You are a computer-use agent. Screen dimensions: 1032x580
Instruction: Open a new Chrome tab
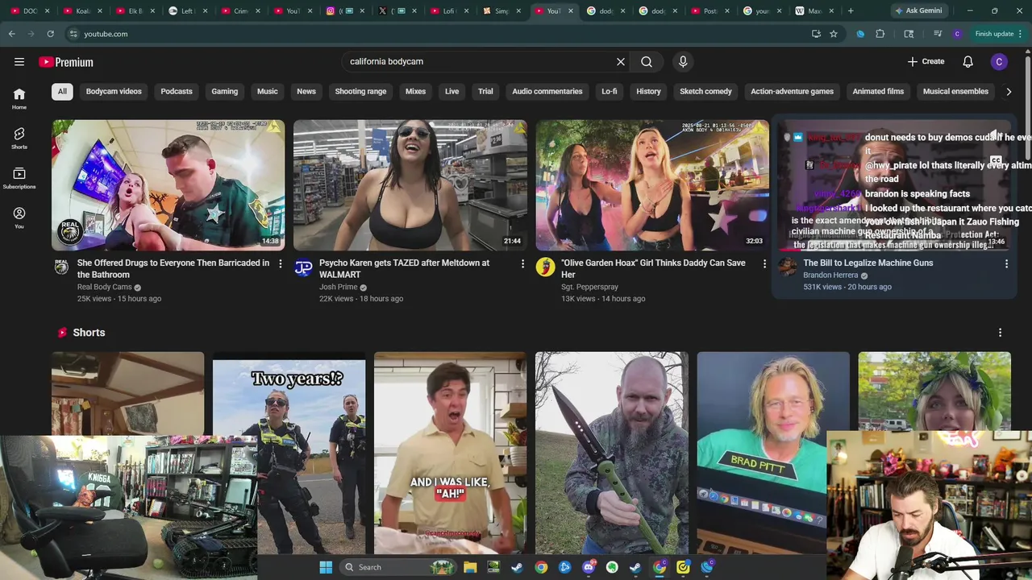[851, 10]
